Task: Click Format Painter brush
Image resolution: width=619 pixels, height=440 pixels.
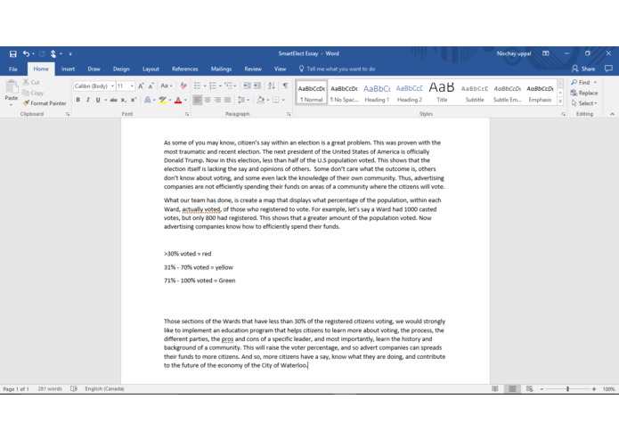Action: pos(45,103)
